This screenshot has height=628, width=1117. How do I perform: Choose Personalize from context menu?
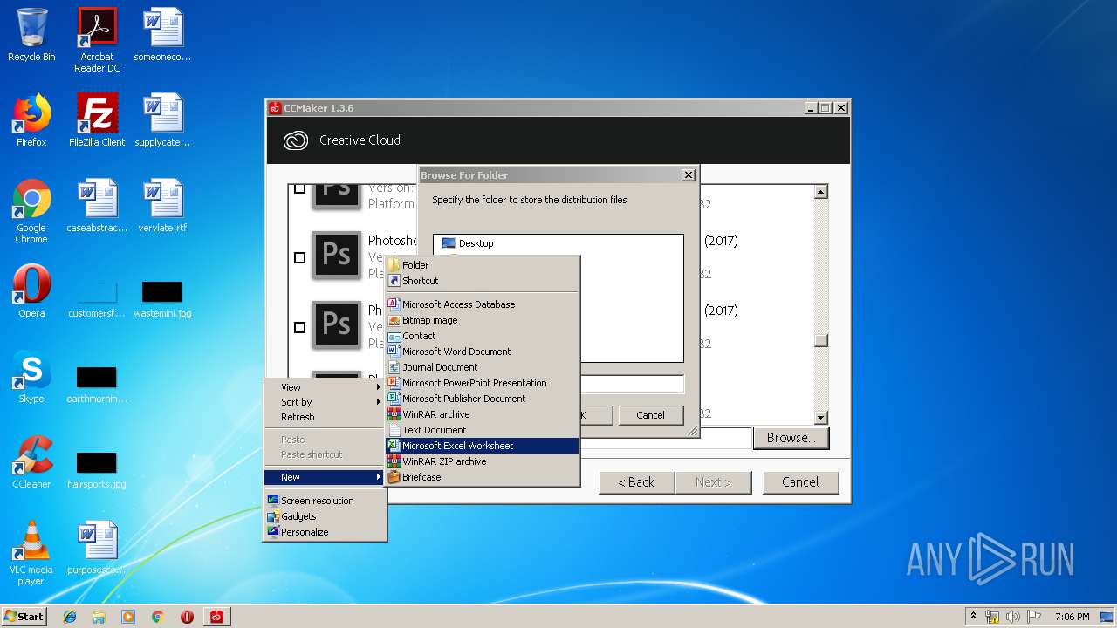click(x=325, y=532)
